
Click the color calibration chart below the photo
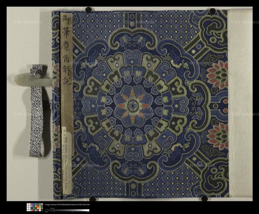click(35, 207)
